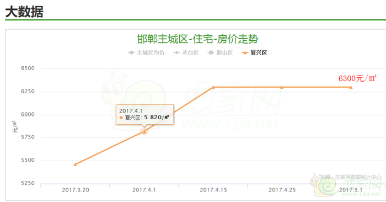
Task: Click the 2017.4.25 data point marker
Action: (x=282, y=87)
